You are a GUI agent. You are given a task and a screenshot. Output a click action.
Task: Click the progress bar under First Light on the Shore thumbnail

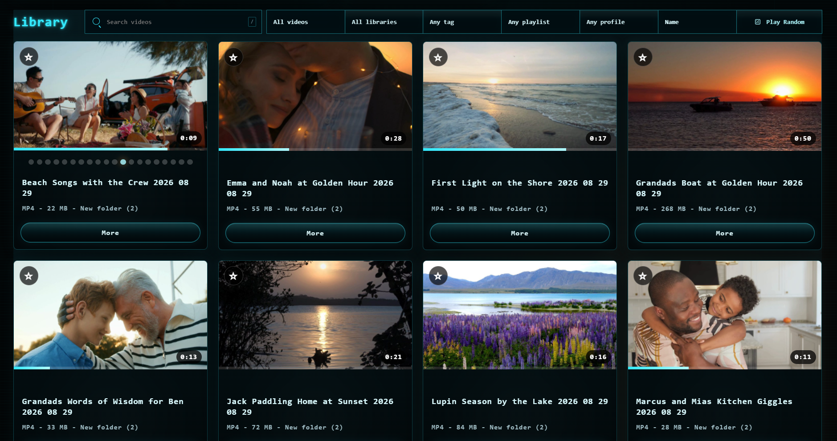[x=520, y=150]
